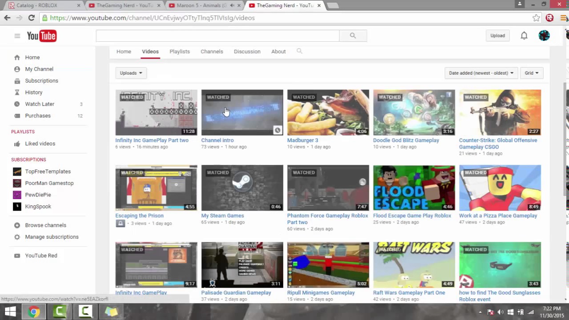Bookmark this page with the star

pos(536,18)
